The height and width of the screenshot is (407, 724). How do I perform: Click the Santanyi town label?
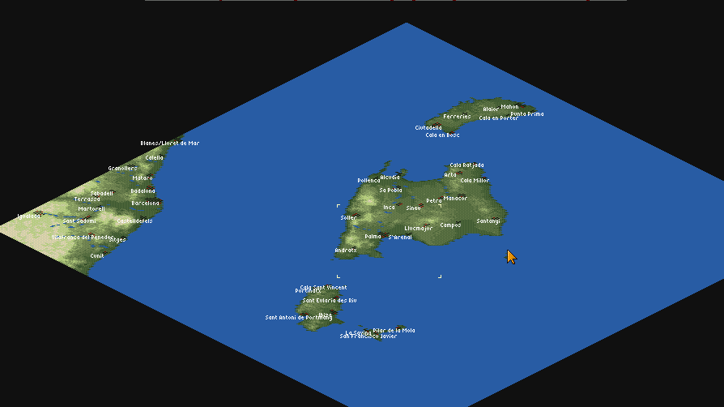point(488,221)
